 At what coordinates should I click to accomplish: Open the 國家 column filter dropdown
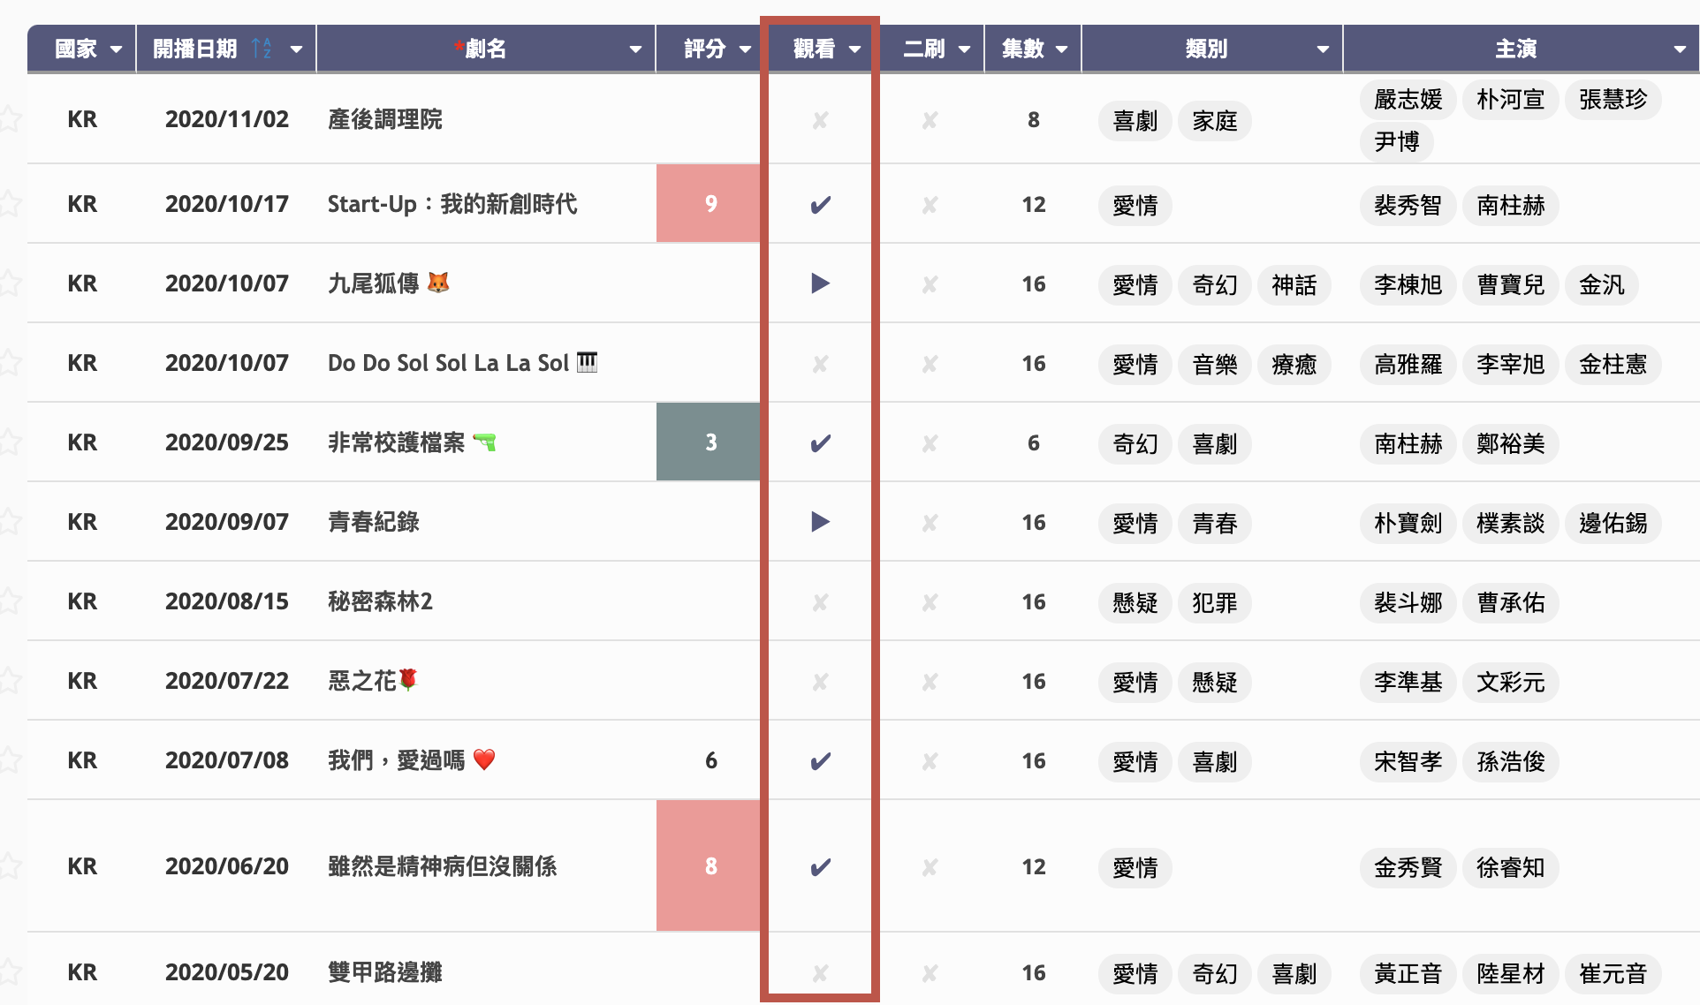tap(116, 49)
